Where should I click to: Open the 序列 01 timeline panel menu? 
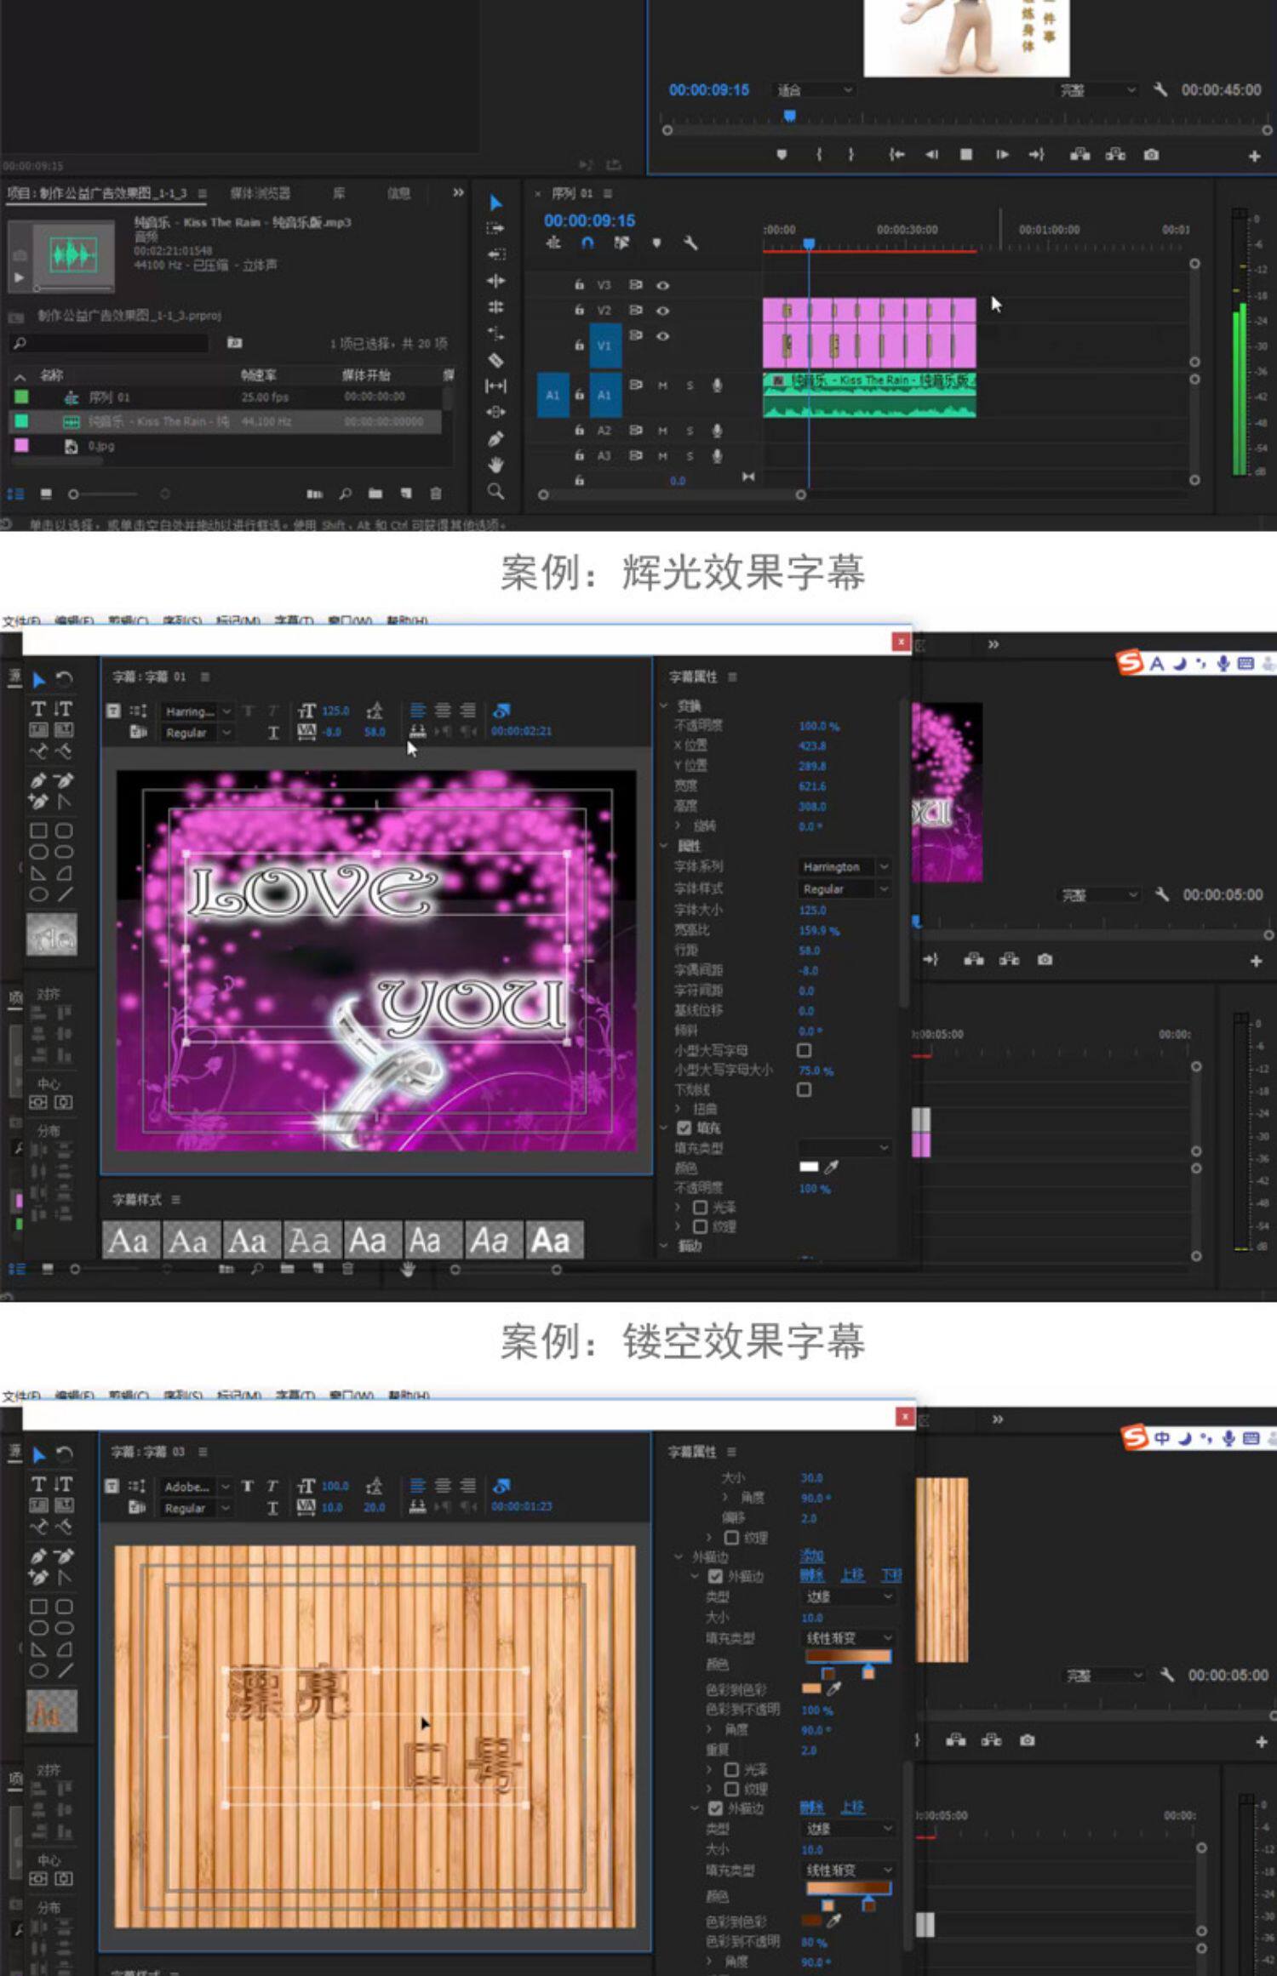607,193
